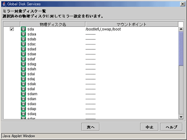Select the sdaa row name

pos(32,34)
